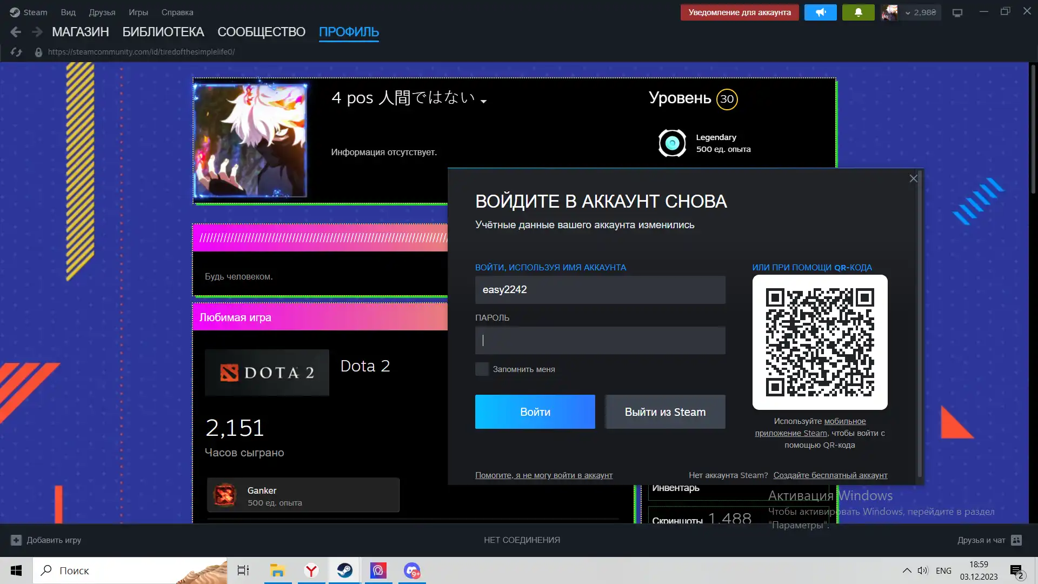The image size is (1038, 584).
Task: Click the Windows search box
Action: tap(130, 570)
